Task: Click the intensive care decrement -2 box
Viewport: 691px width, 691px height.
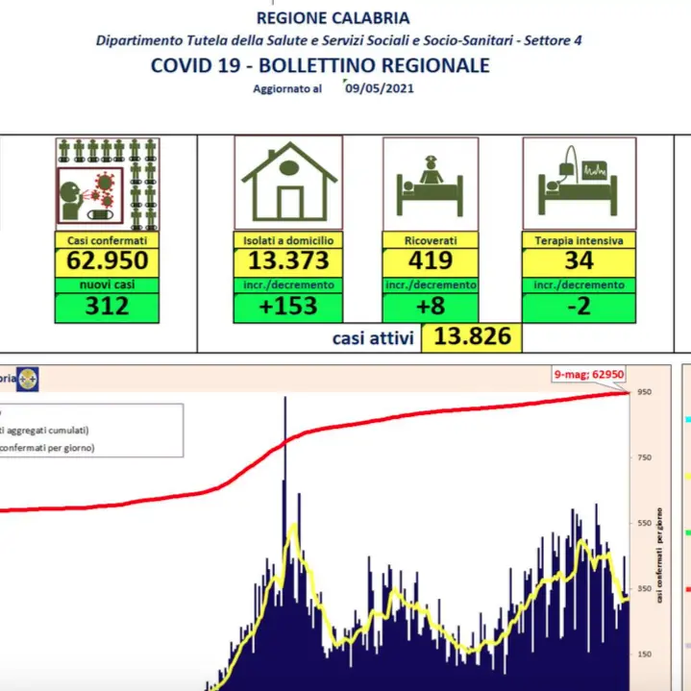Action: point(579,307)
